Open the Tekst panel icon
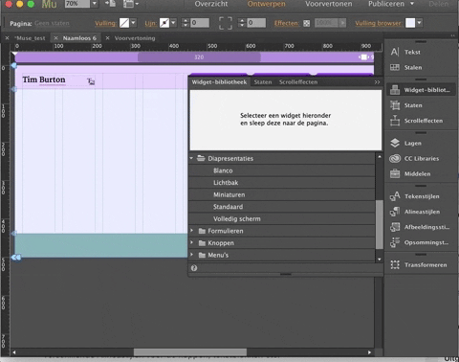This screenshot has width=459, height=362. pos(395,52)
